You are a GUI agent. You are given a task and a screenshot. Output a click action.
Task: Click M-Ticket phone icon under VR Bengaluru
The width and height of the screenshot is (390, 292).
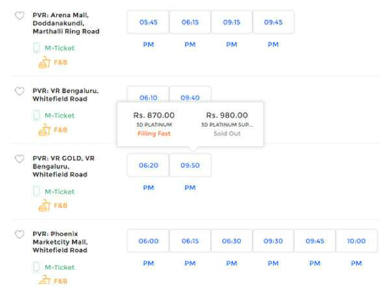(38, 116)
